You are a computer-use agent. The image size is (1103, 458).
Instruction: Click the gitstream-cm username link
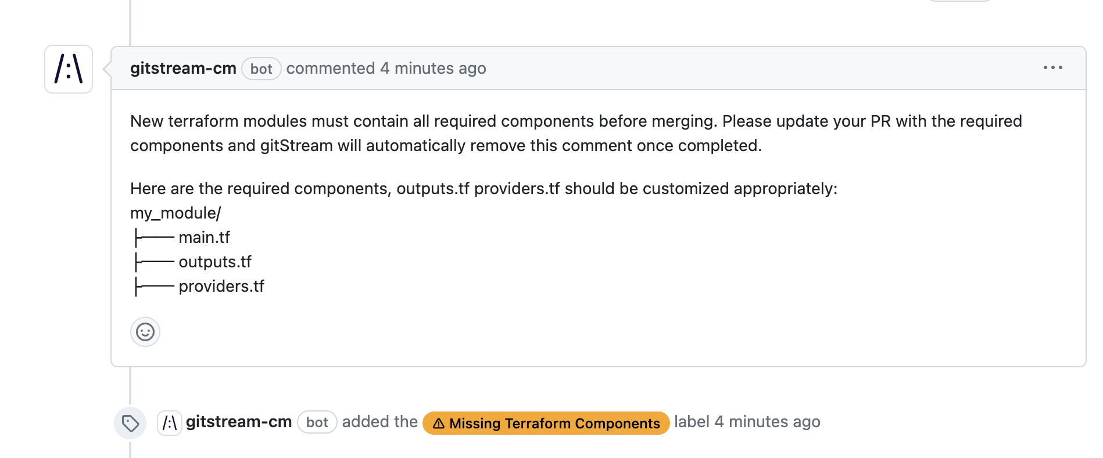coord(184,68)
